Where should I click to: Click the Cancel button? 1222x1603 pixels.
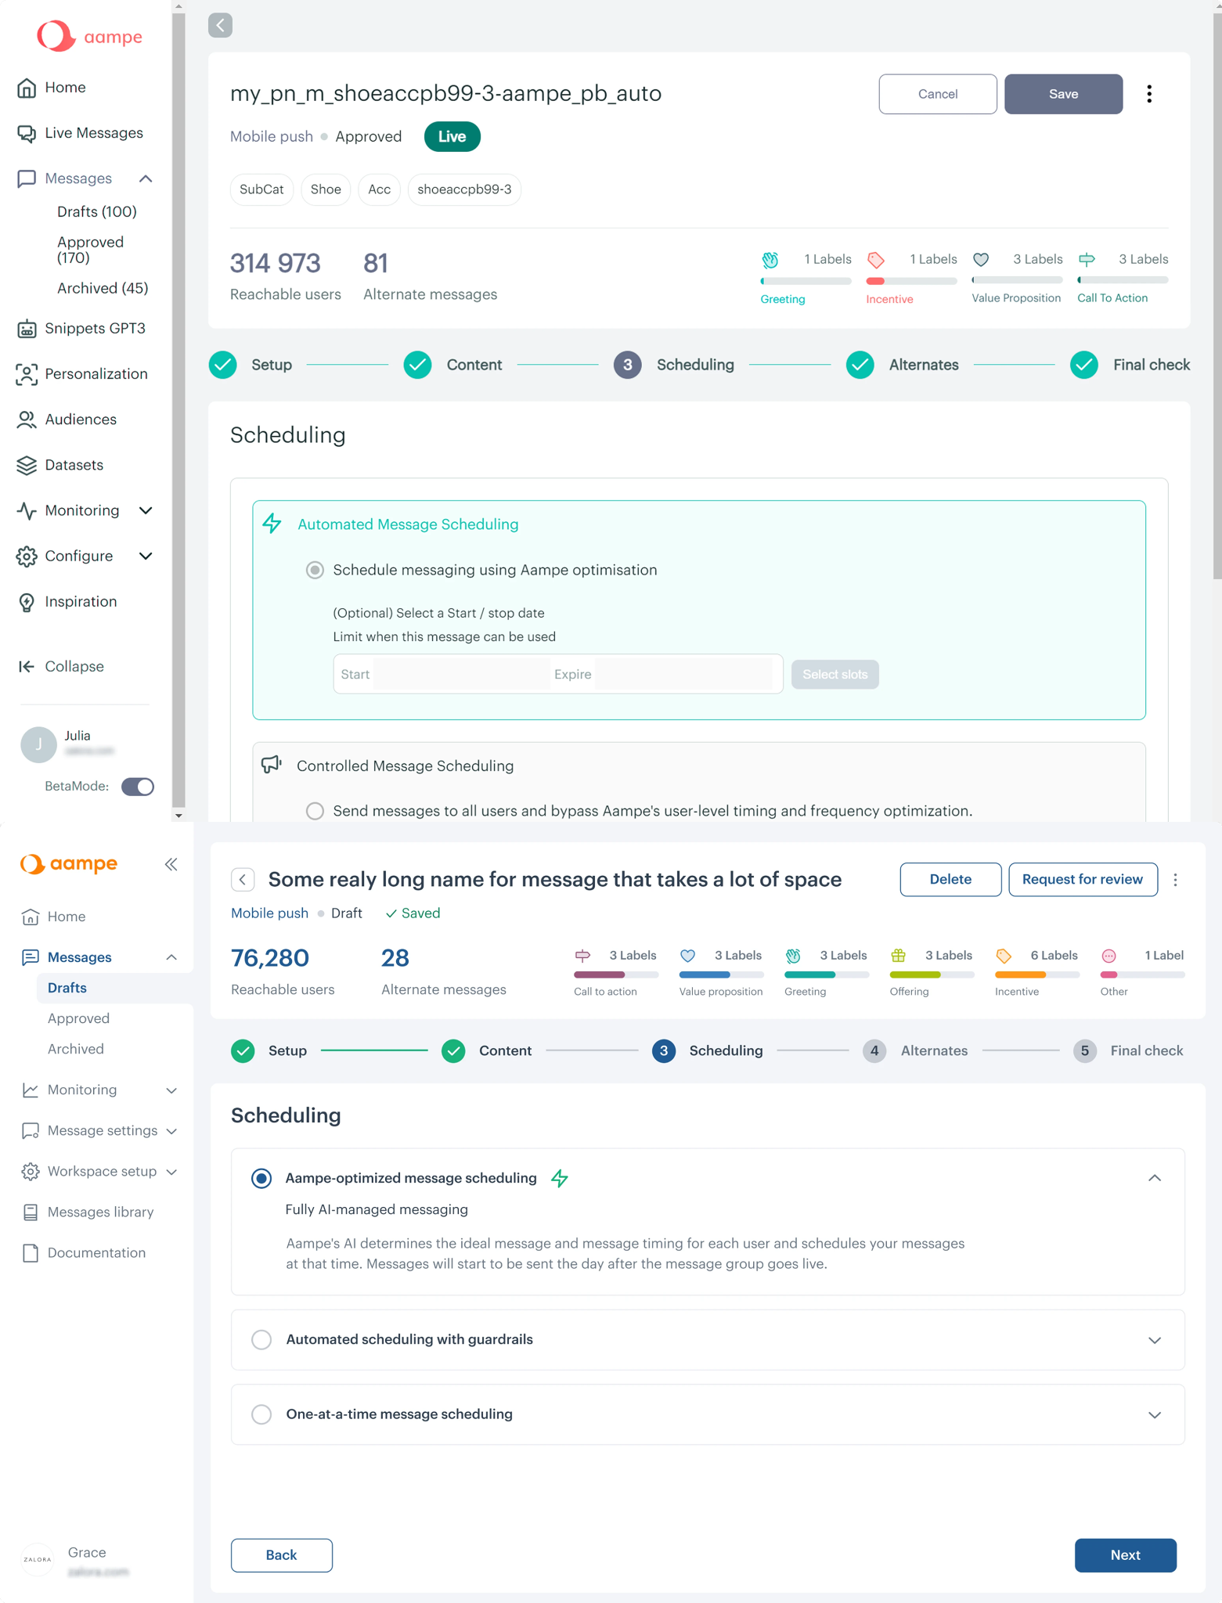(937, 94)
